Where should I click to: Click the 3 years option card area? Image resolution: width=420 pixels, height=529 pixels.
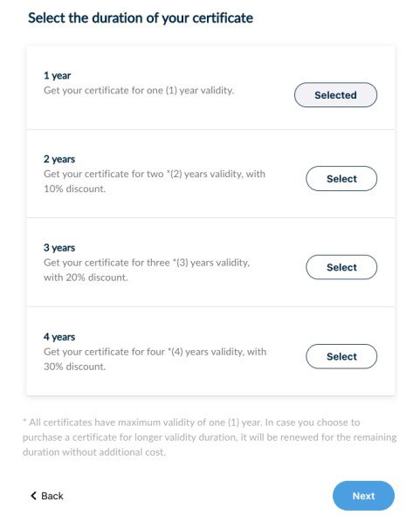pyautogui.click(x=210, y=262)
